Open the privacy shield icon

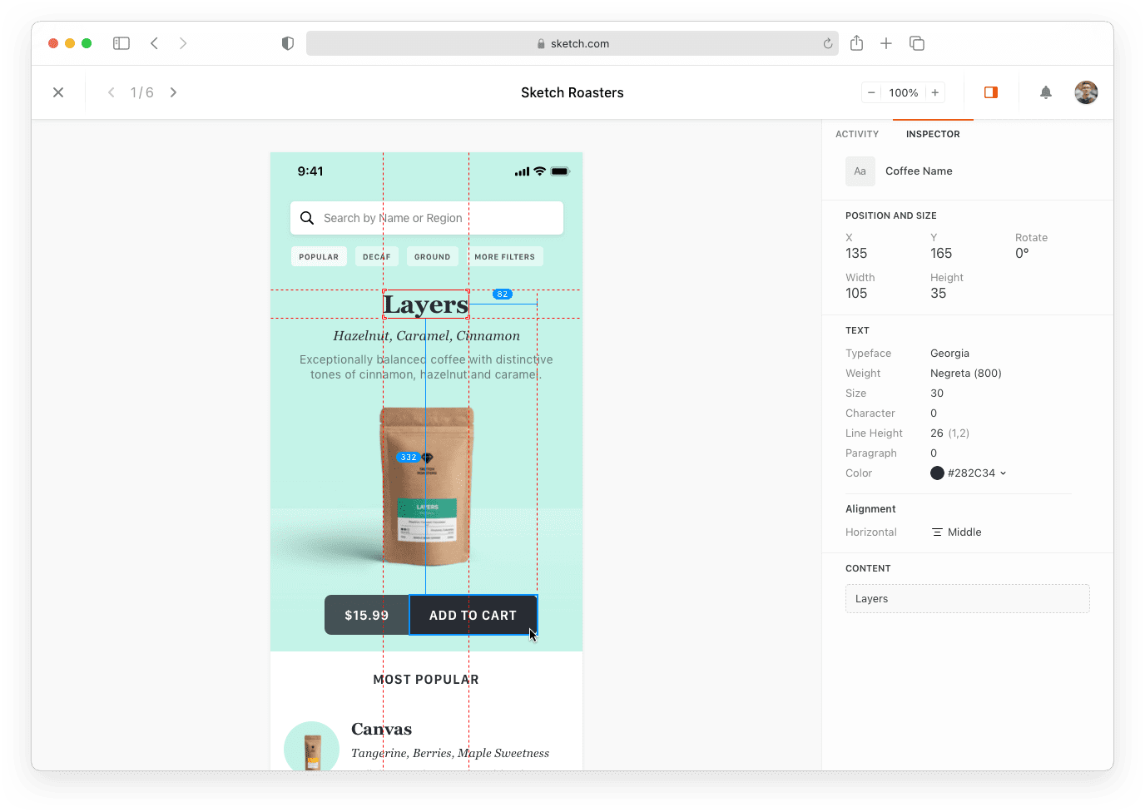coord(288,43)
